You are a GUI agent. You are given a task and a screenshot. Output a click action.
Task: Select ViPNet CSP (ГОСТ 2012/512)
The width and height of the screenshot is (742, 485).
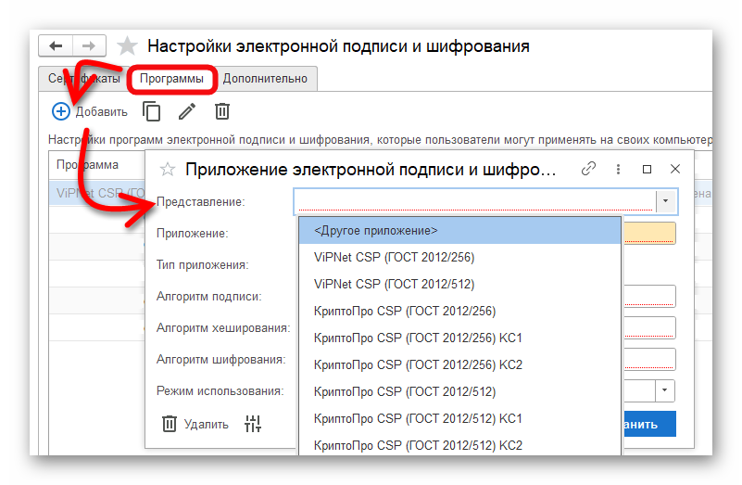[459, 284]
